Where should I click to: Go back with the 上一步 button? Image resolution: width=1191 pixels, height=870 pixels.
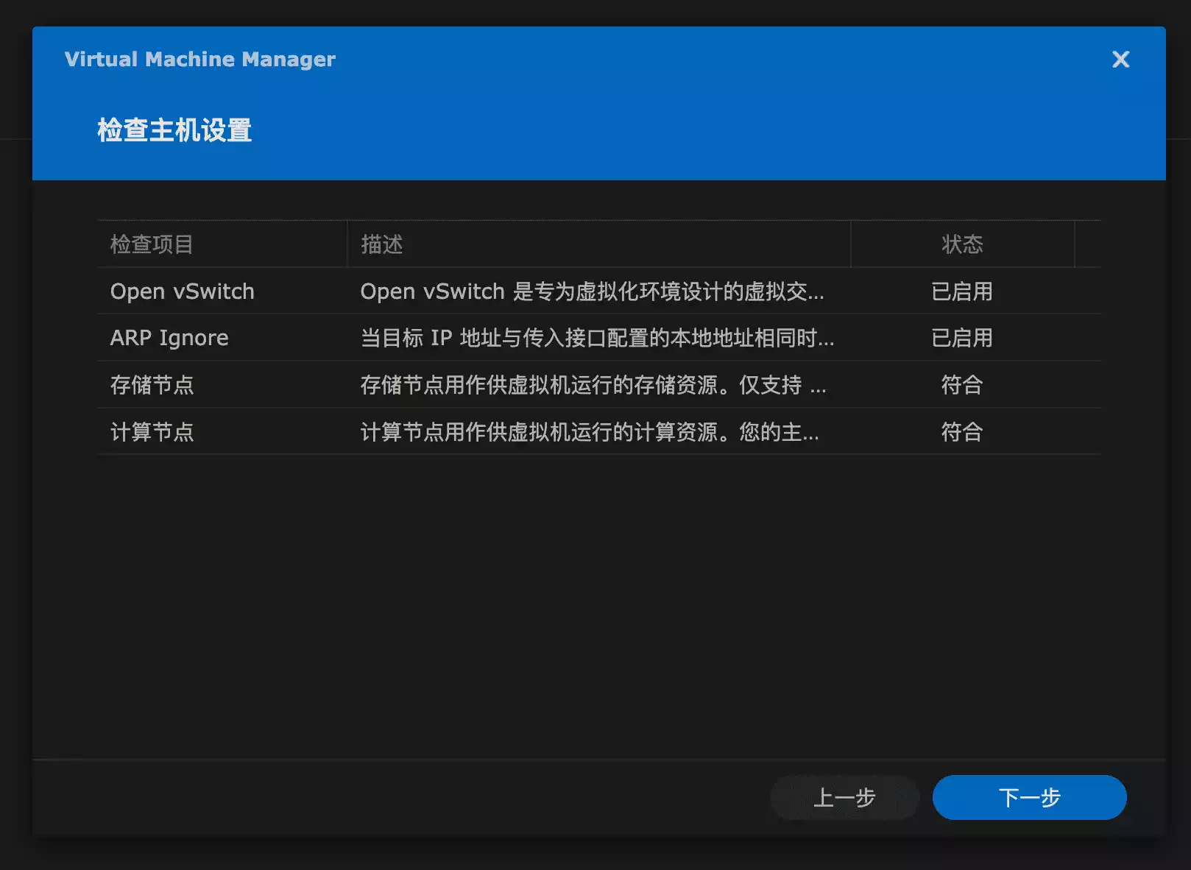[x=844, y=797]
